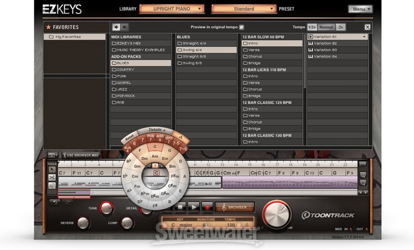Click the metronome icon next to tempo
This screenshot has width=414, height=250.
click(x=247, y=225)
